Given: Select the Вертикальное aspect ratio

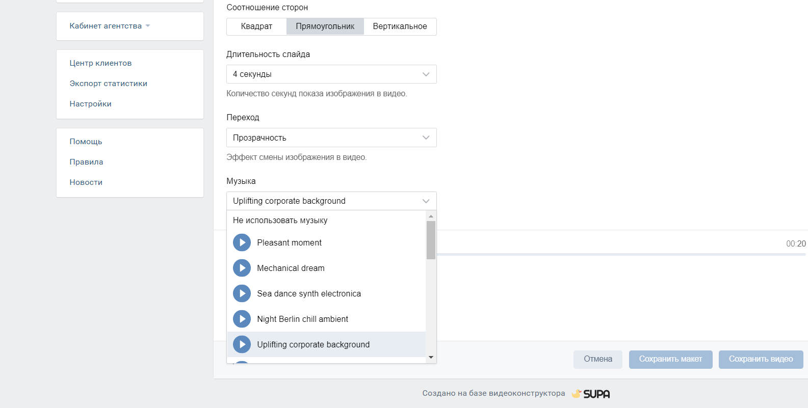Looking at the screenshot, I should click(400, 26).
